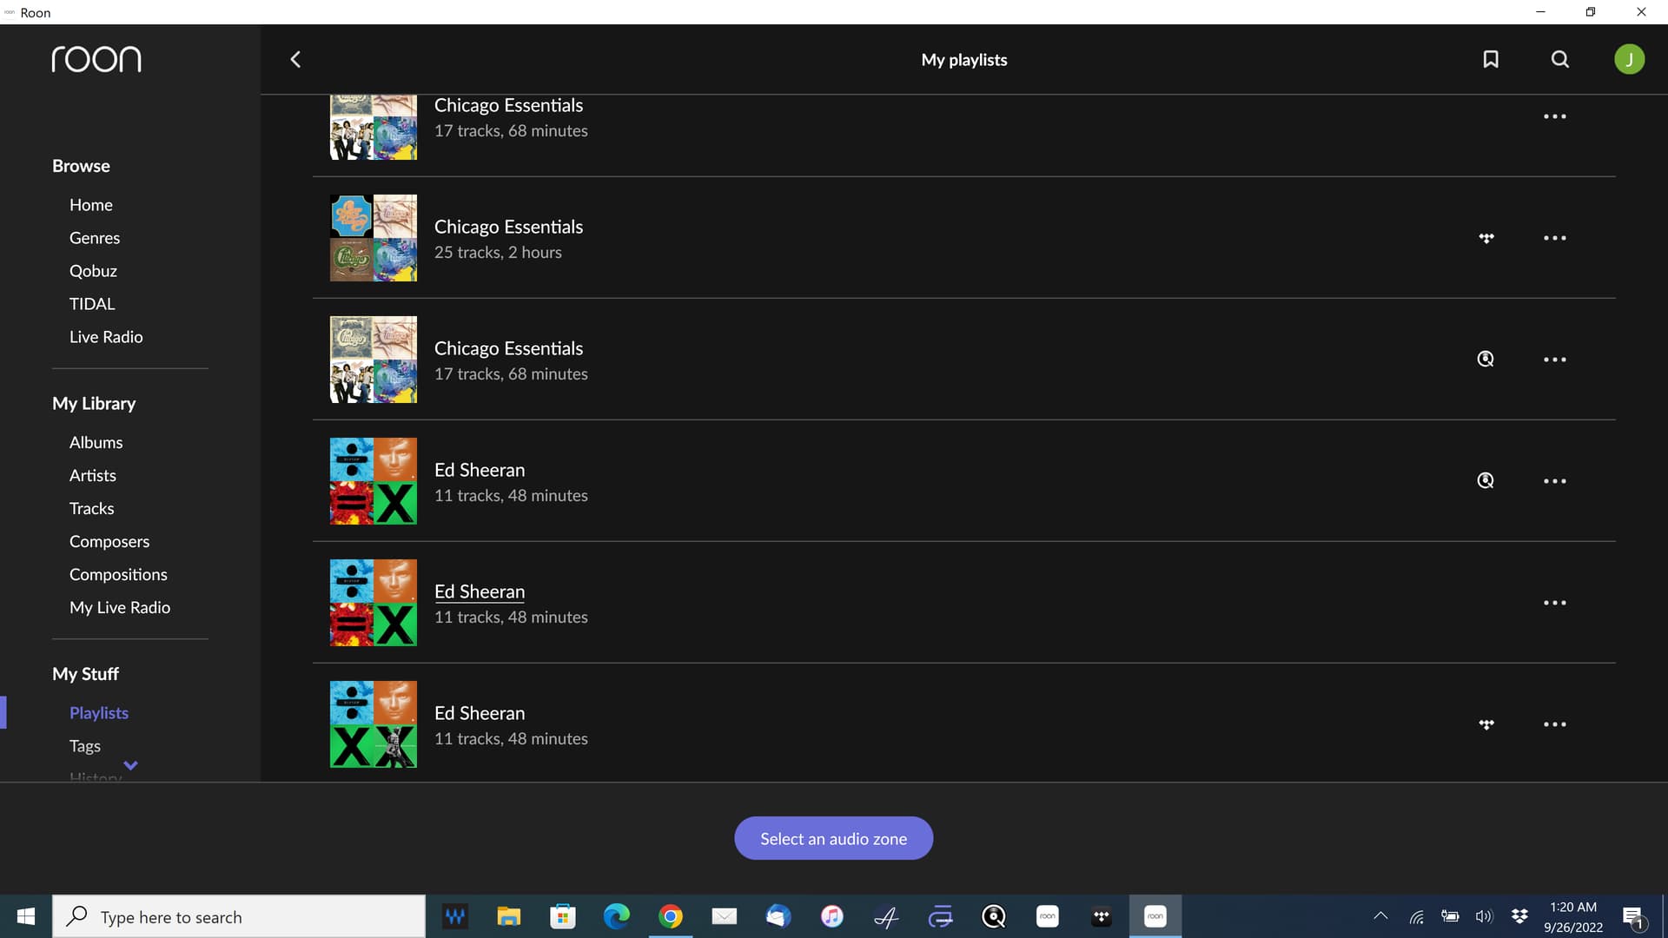Image resolution: width=1668 pixels, height=938 pixels.
Task: Open Ed Sheeran playlist title beside TIDAL icon
Action: pos(480,713)
